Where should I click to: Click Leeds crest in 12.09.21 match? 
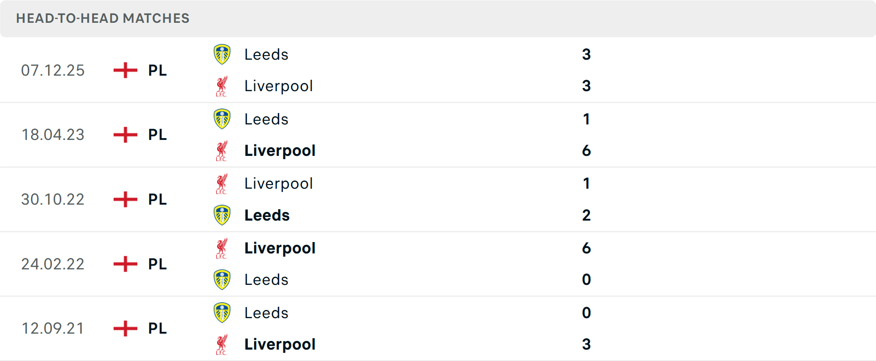click(222, 313)
